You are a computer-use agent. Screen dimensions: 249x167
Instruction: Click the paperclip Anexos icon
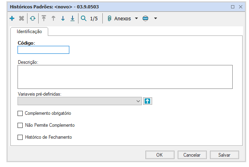click(109, 18)
